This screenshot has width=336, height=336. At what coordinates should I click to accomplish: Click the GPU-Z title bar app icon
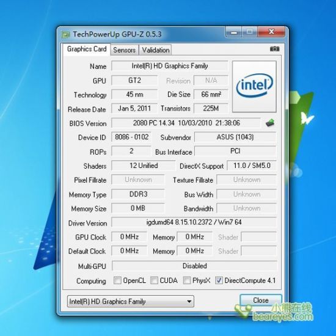coord(66,34)
